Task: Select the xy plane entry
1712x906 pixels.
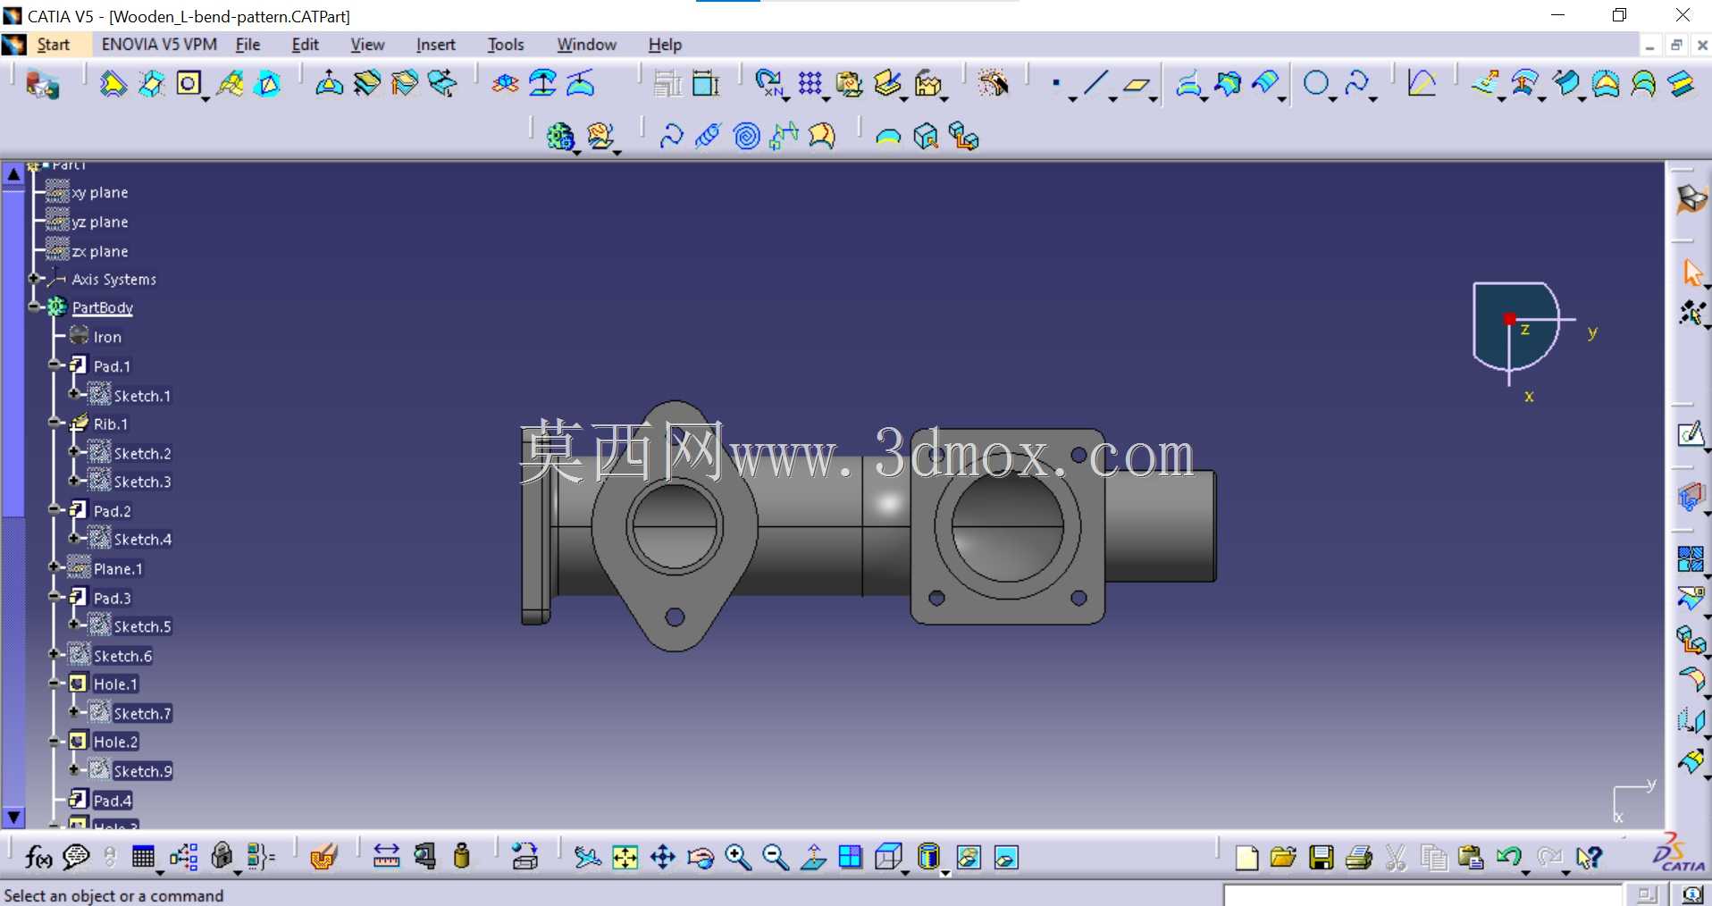Action: click(100, 192)
